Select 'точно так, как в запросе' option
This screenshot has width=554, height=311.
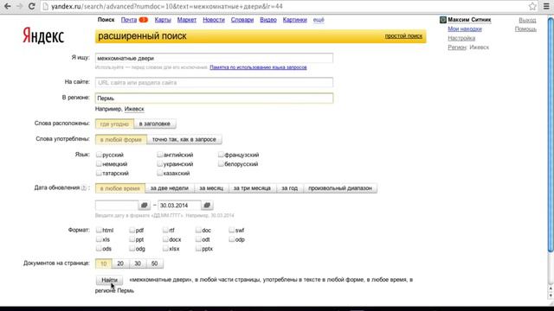pyautogui.click(x=184, y=139)
